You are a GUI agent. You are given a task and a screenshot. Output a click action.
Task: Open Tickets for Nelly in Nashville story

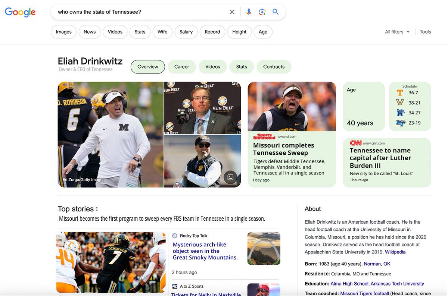tap(206, 294)
